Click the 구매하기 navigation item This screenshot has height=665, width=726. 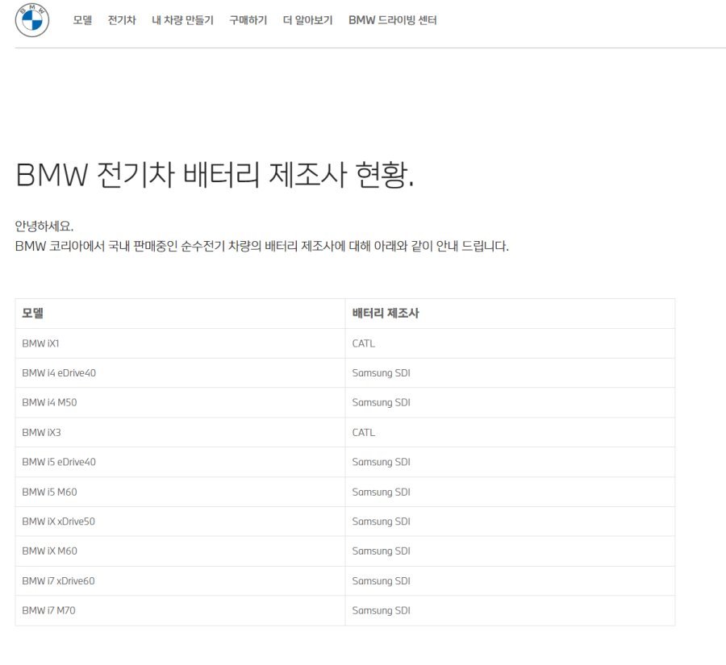point(247,20)
